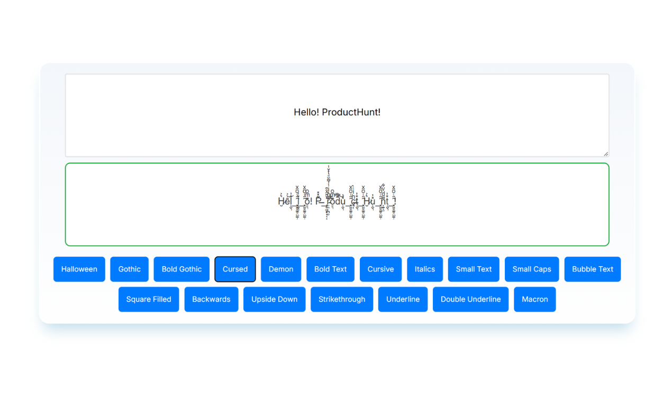This screenshot has width=672, height=402.
Task: Reverse text with Backwards button
Action: (211, 299)
